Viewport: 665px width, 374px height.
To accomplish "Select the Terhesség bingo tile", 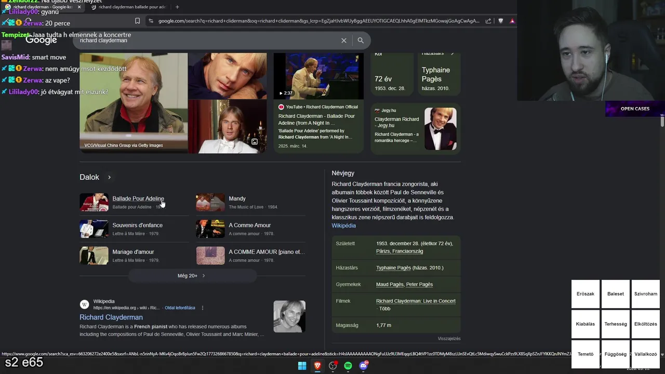I will click(616, 324).
